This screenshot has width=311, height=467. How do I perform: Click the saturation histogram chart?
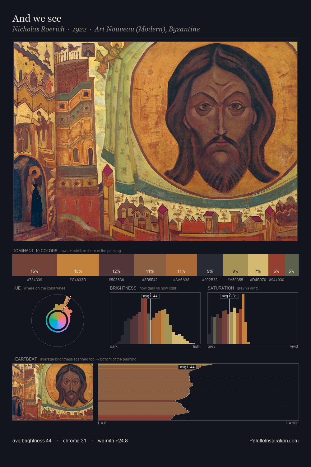click(253, 318)
